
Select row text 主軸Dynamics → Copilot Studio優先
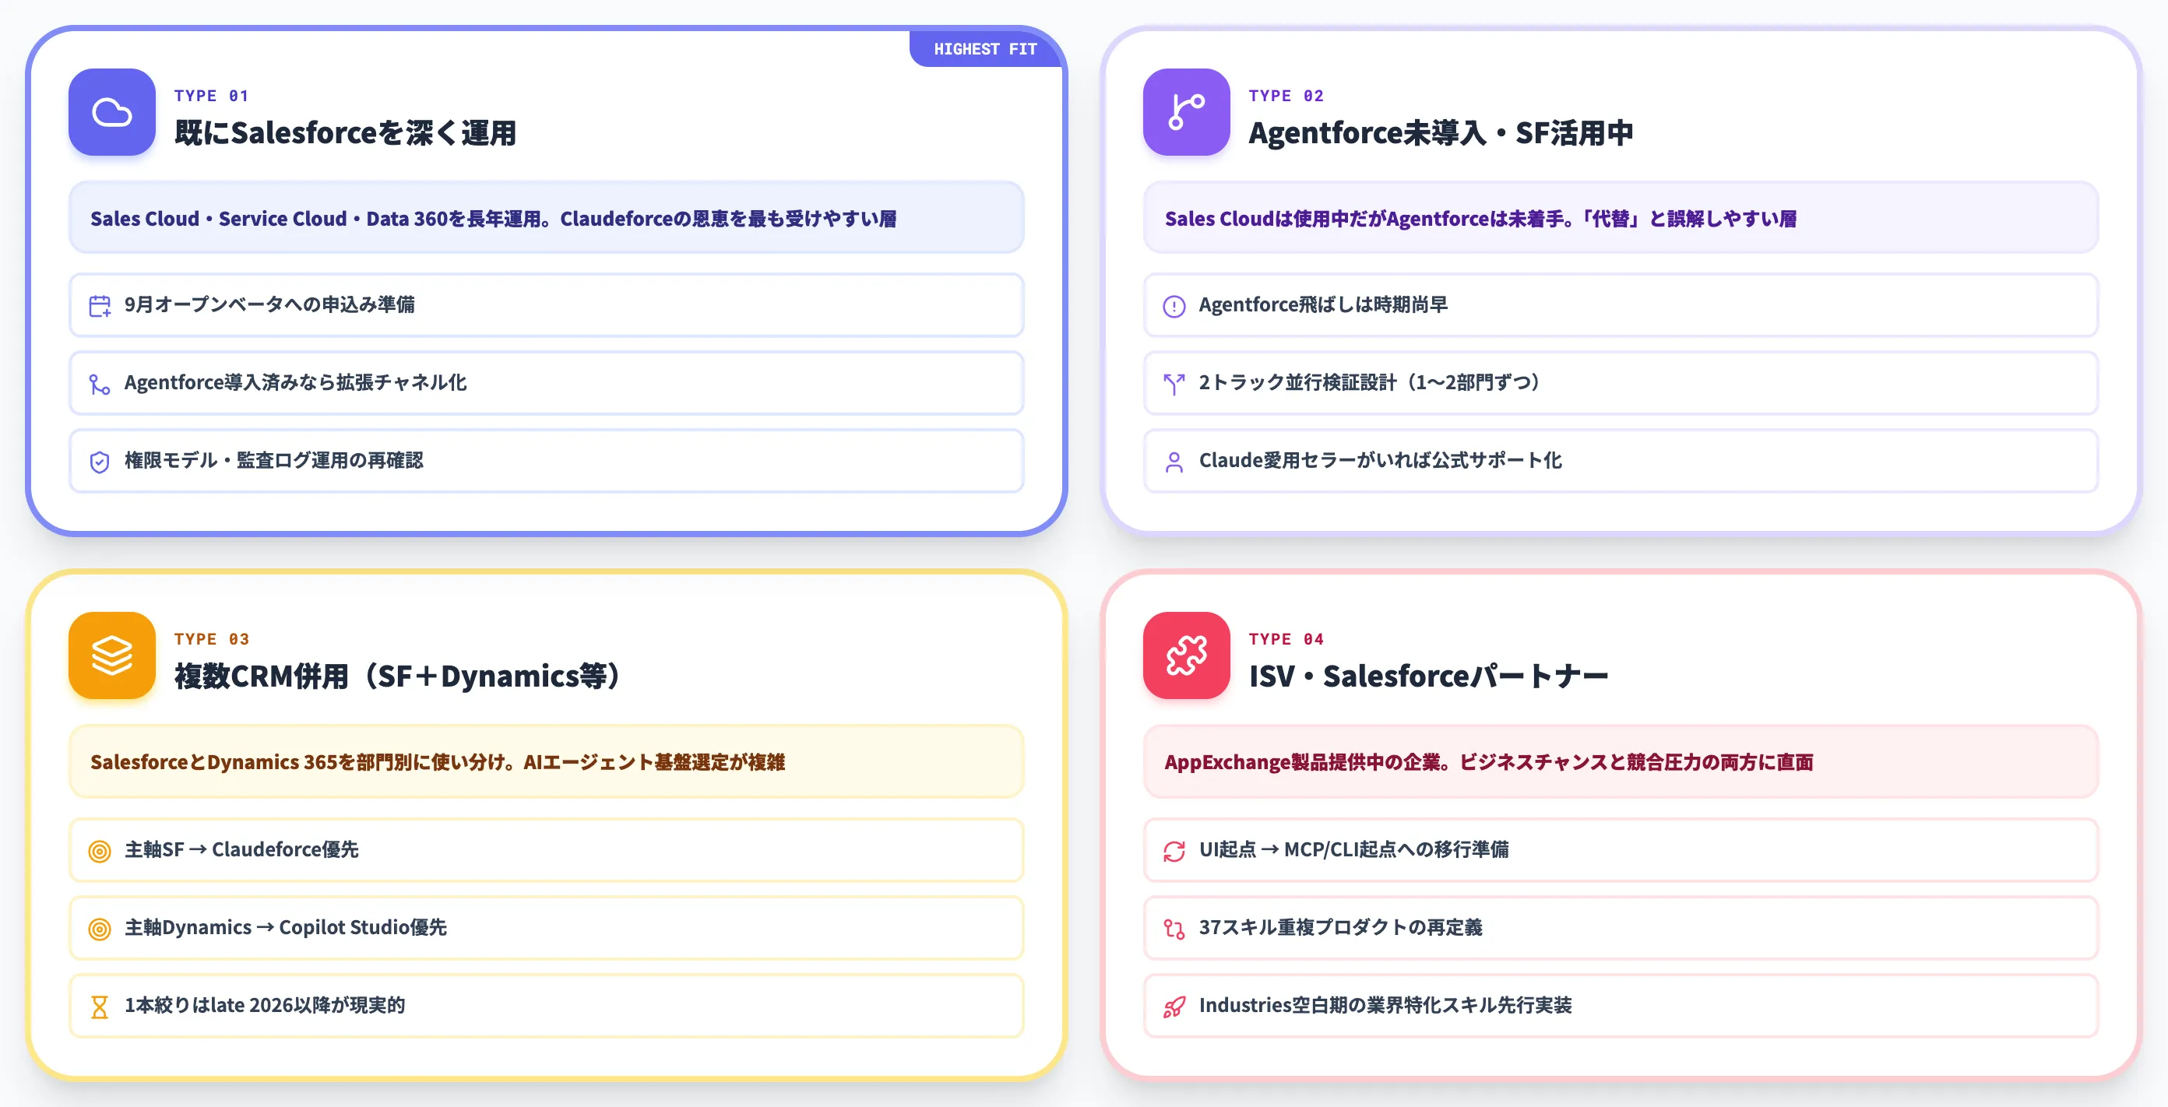point(285,928)
